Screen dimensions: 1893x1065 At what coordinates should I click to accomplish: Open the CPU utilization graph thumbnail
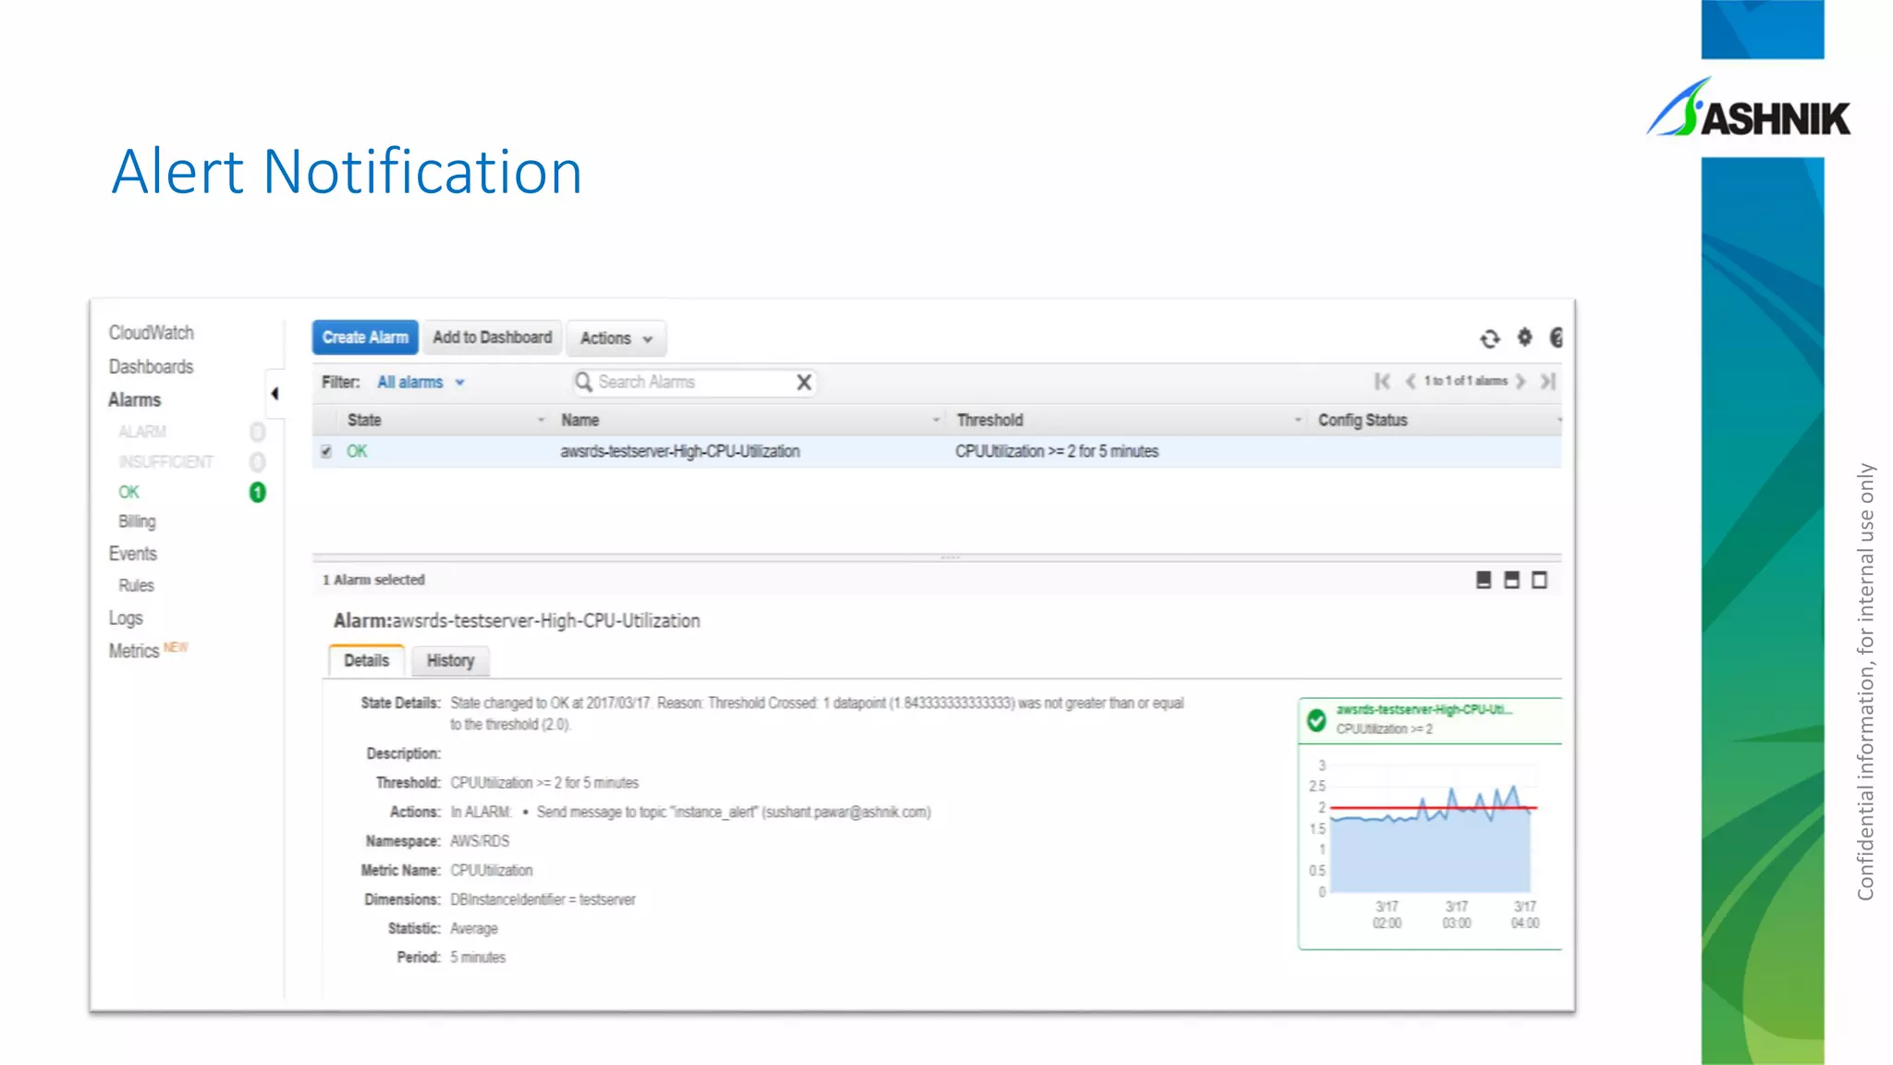tap(1429, 832)
